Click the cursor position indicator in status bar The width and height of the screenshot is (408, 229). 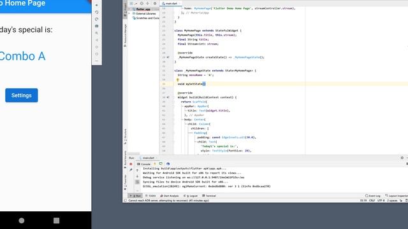click(x=363, y=200)
